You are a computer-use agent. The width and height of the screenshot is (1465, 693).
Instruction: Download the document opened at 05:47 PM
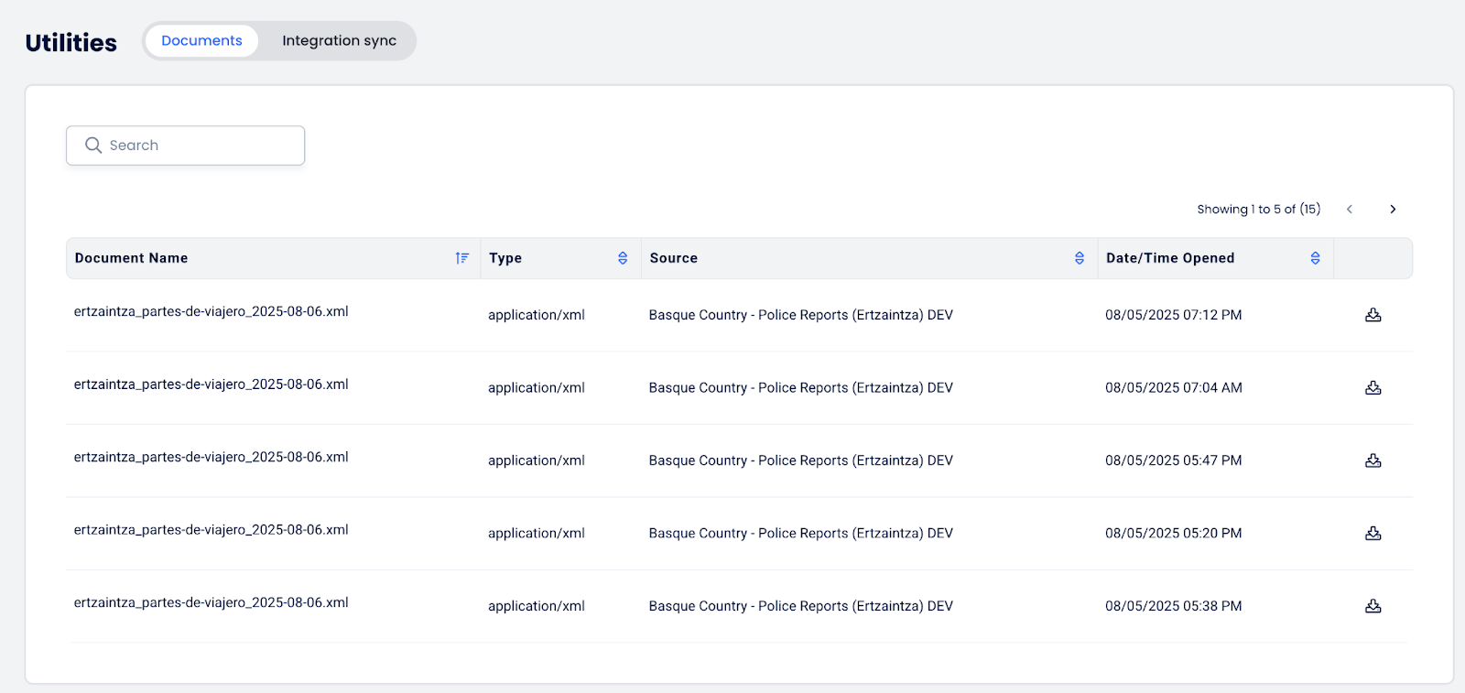click(1373, 460)
